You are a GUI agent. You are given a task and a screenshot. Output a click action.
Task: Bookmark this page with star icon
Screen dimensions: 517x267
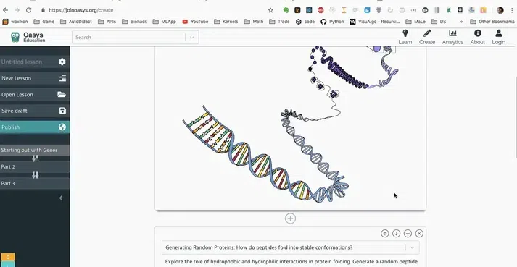click(x=270, y=10)
